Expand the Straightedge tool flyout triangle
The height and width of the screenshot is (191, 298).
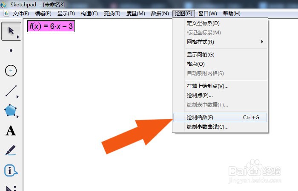(x=17, y=97)
